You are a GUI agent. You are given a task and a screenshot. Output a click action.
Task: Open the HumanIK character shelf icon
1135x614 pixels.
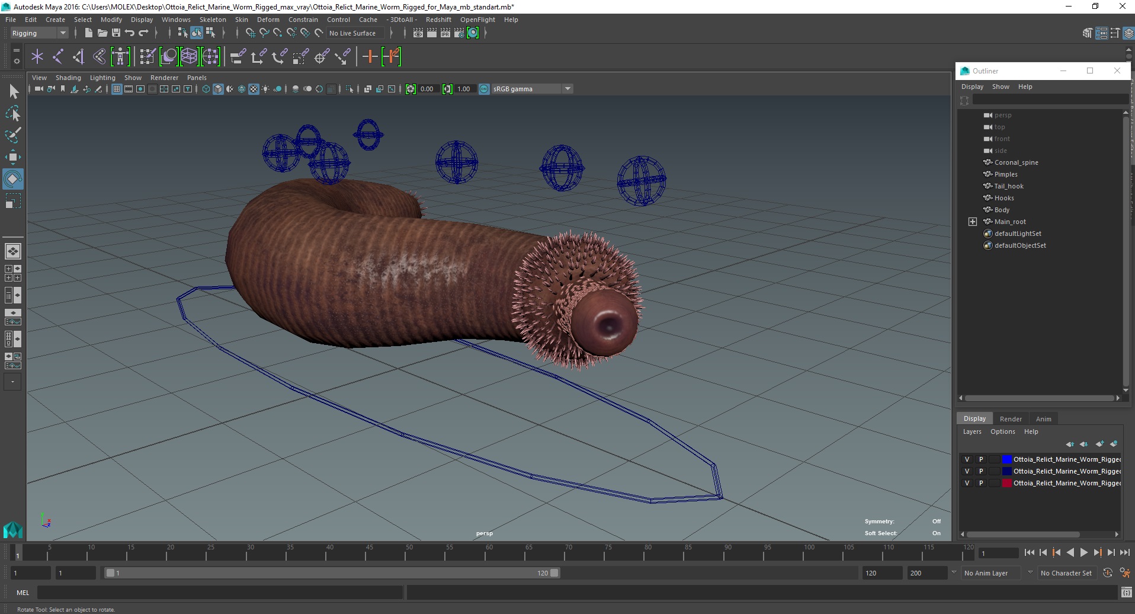pos(120,57)
